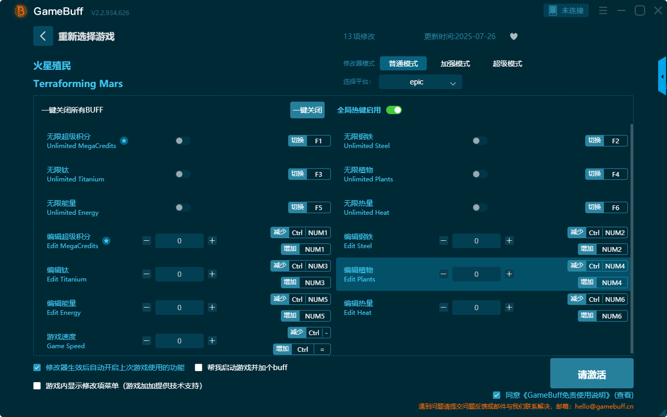Viewport: 667px width, 417px height.
Task: Open the hamburger menu icon
Action: click(603, 10)
